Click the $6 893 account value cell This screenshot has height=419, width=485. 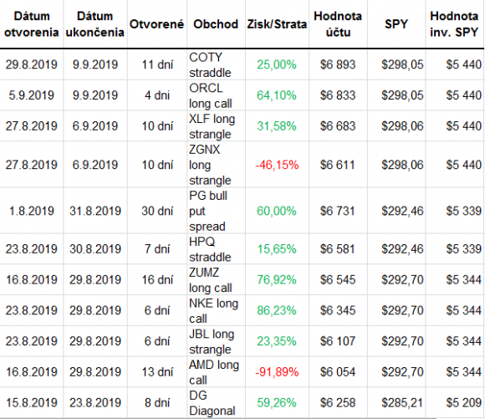338,64
